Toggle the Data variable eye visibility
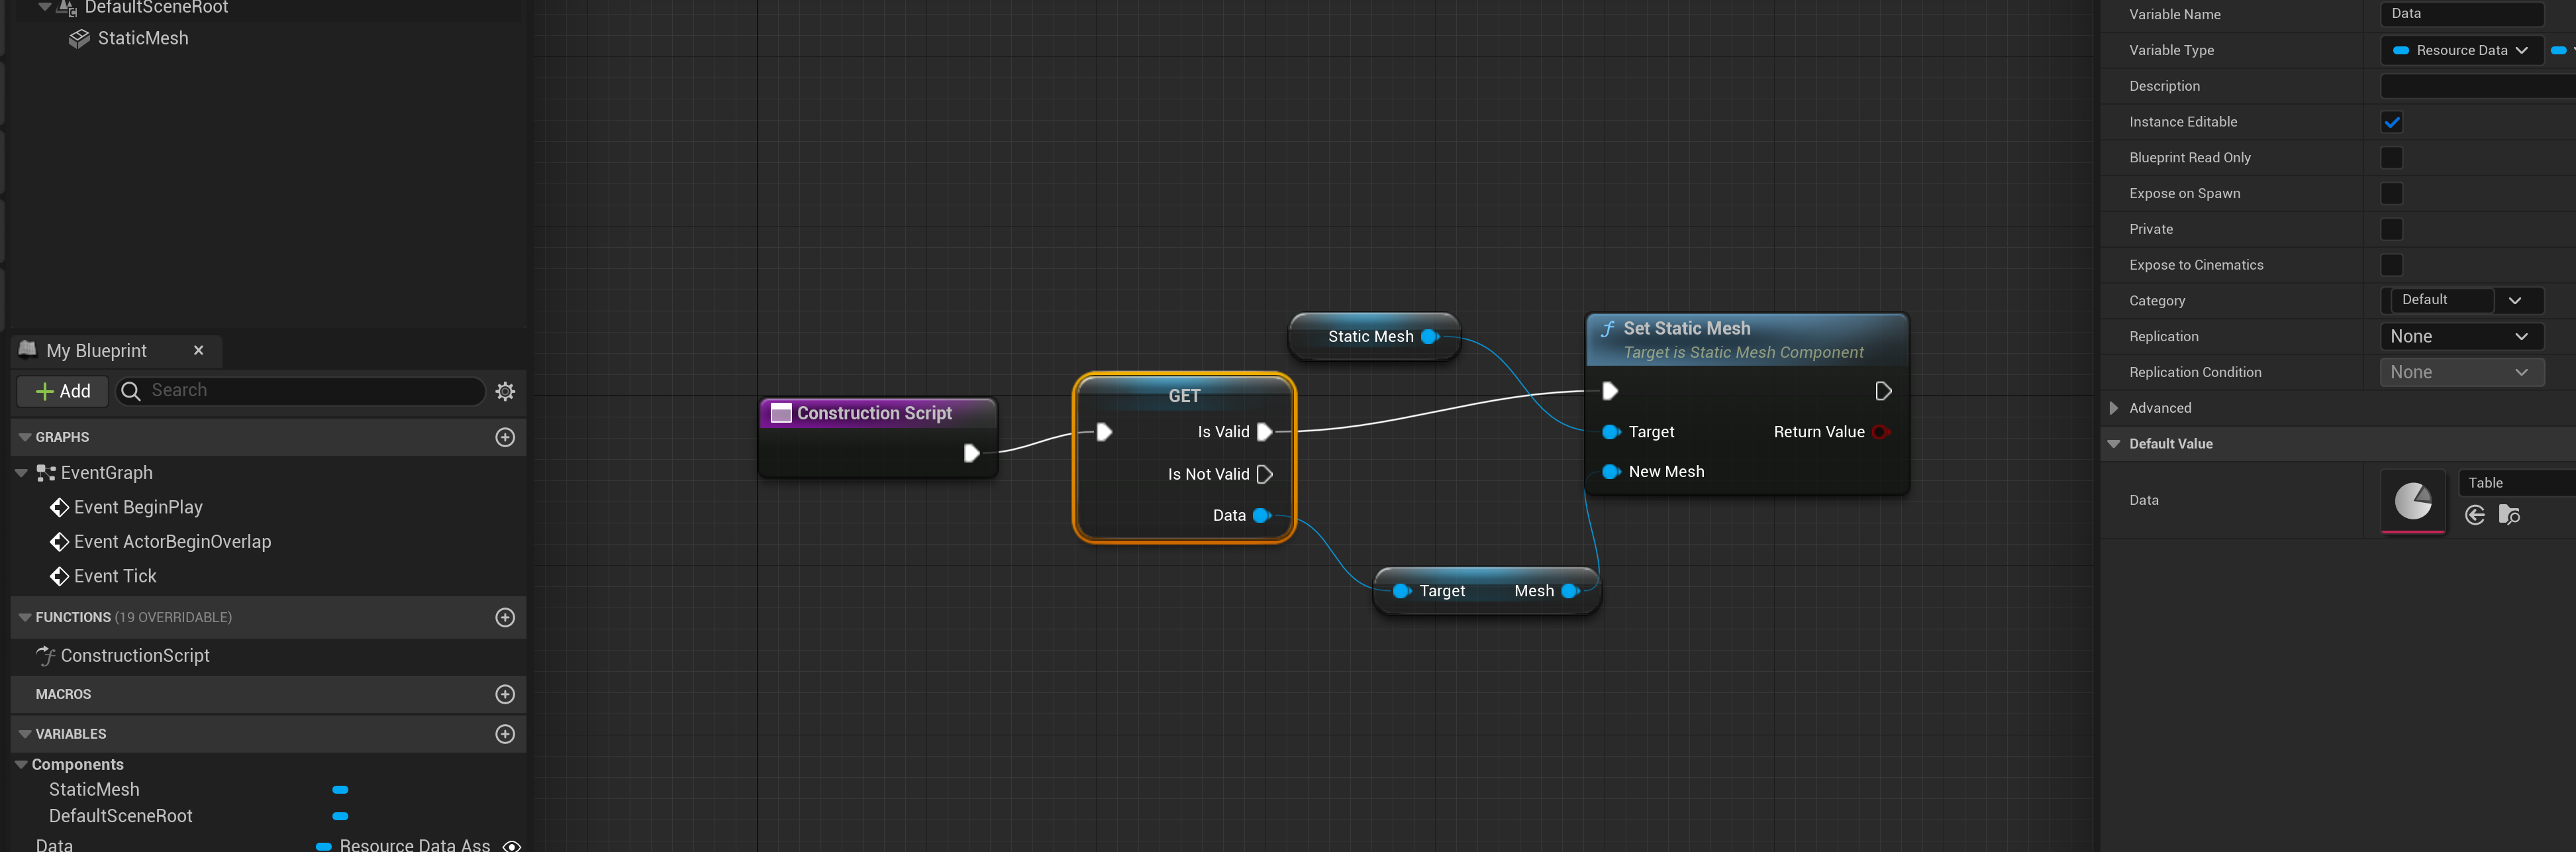Screen dimensions: 2576x852 tap(512, 845)
